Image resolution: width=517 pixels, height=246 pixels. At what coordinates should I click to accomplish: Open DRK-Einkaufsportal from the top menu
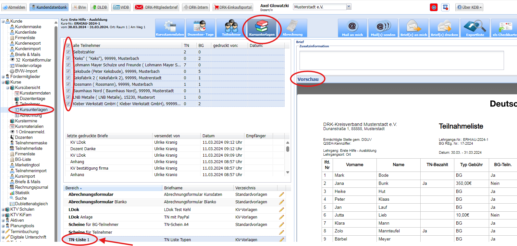[233, 7]
